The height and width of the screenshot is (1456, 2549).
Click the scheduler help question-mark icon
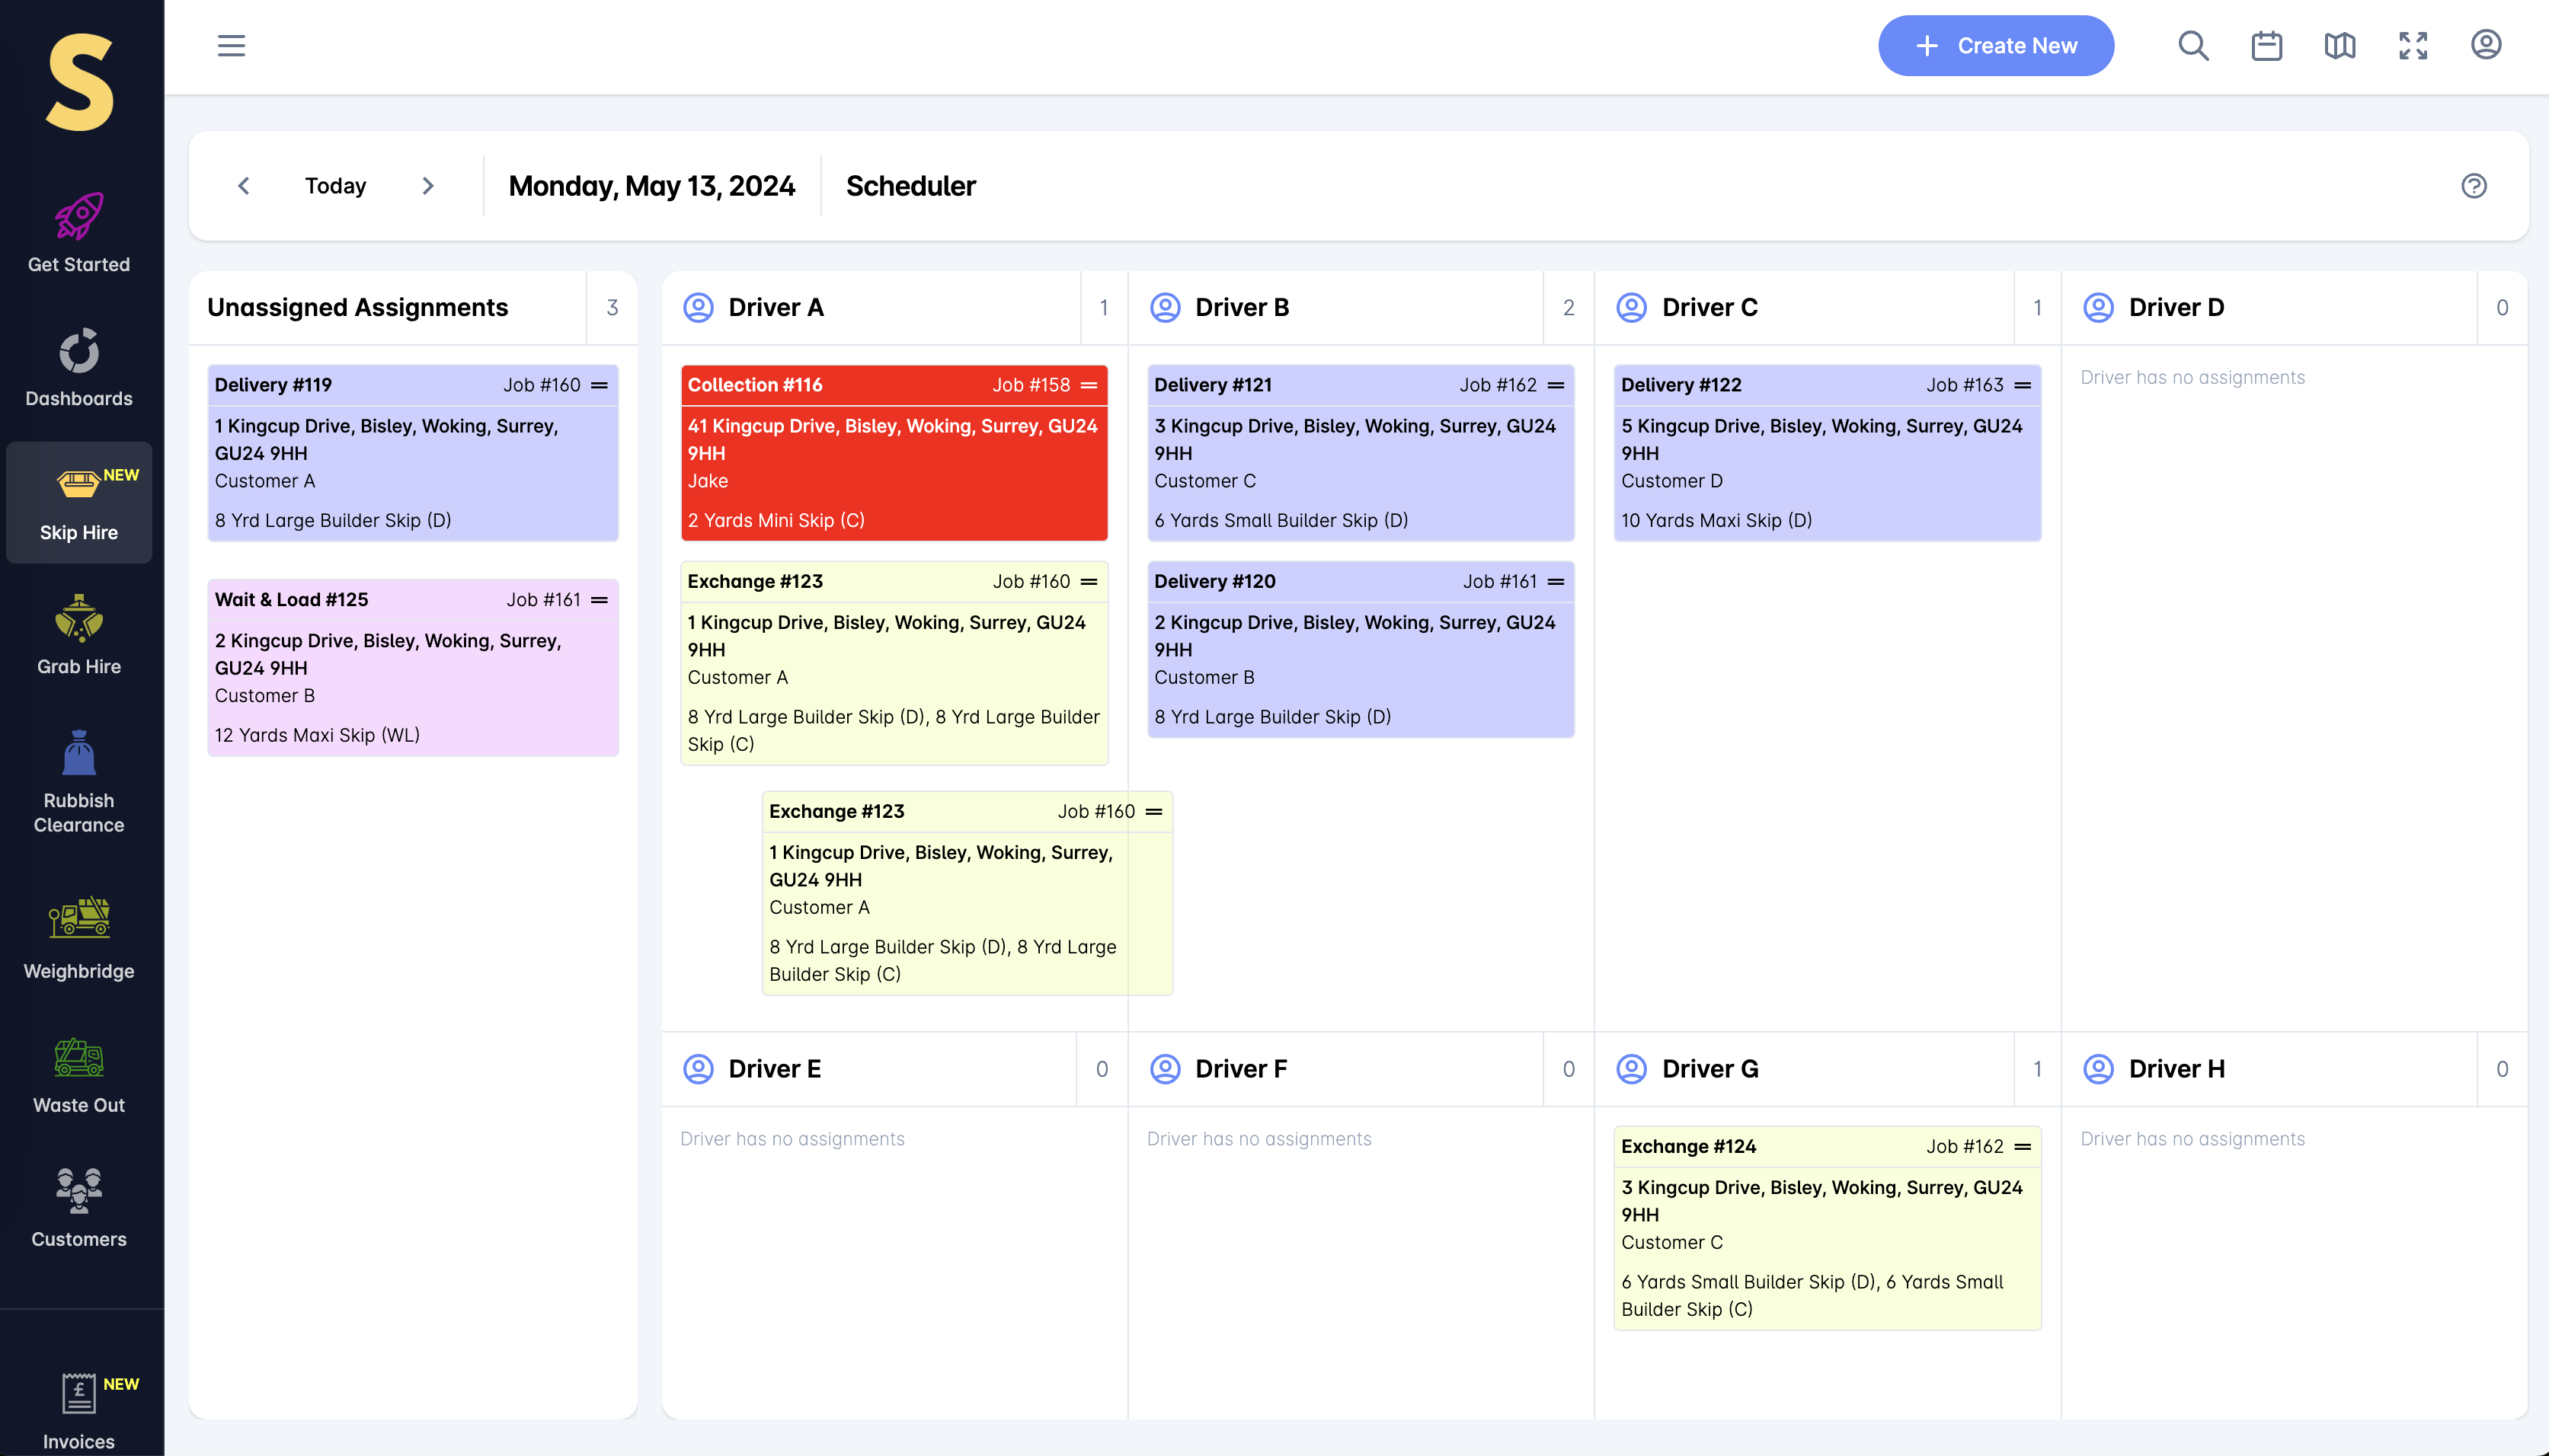click(x=2473, y=186)
